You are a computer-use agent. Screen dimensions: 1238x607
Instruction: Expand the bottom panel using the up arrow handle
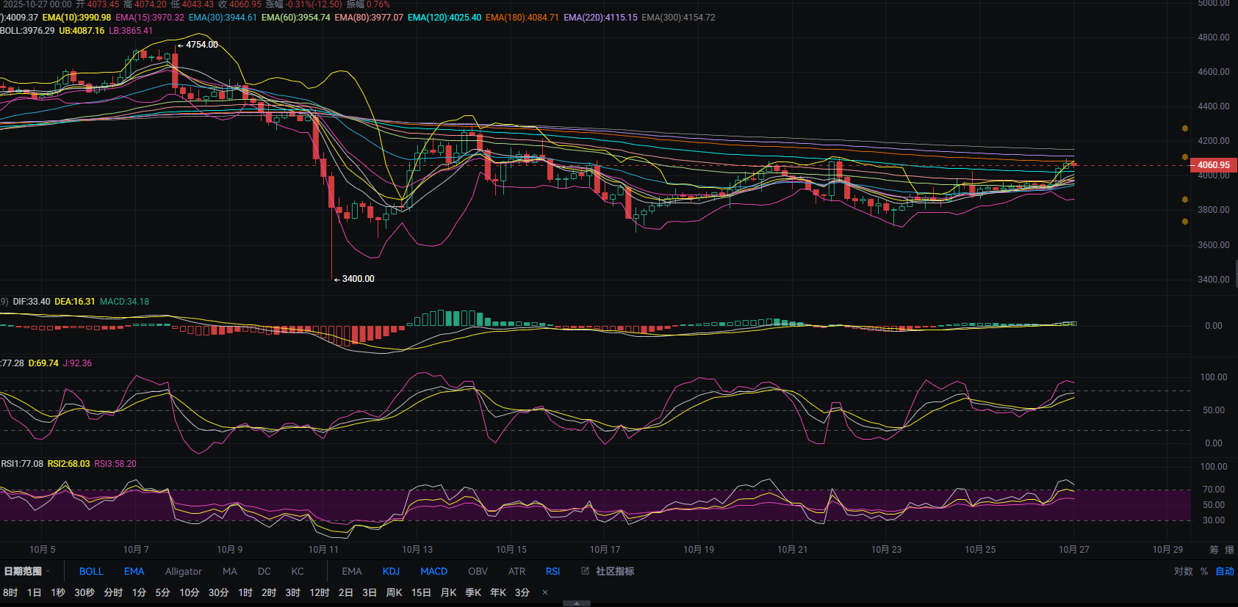pyautogui.click(x=577, y=603)
